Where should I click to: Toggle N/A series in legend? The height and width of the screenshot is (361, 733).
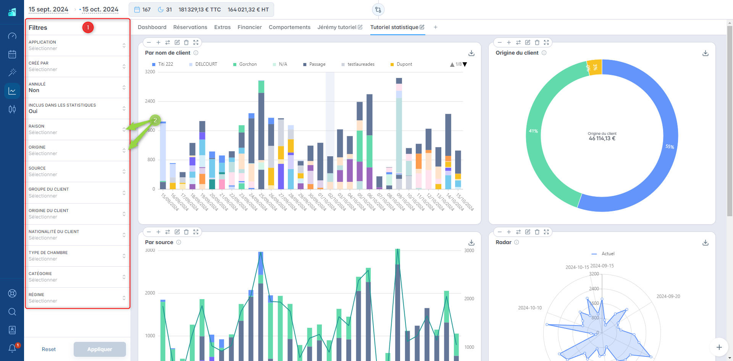[280, 64]
